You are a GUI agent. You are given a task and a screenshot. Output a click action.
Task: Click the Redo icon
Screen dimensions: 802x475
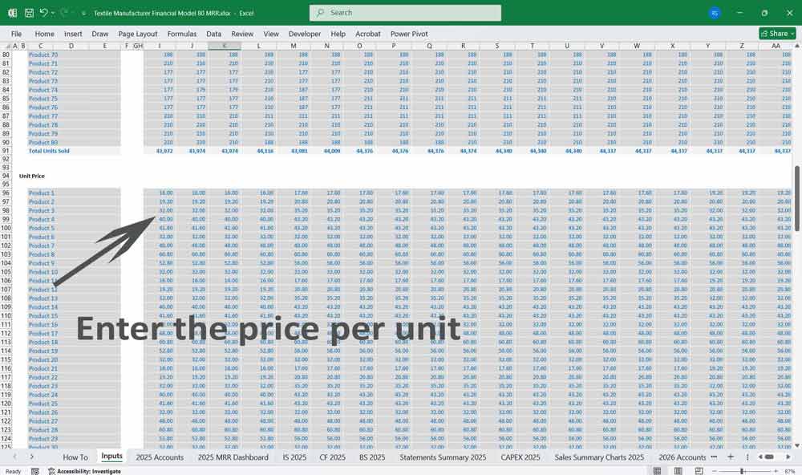[66, 13]
